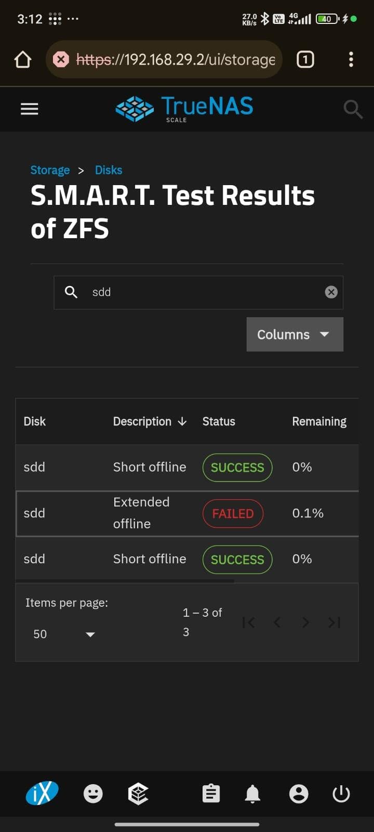Clear the sdd search filter

tap(331, 292)
